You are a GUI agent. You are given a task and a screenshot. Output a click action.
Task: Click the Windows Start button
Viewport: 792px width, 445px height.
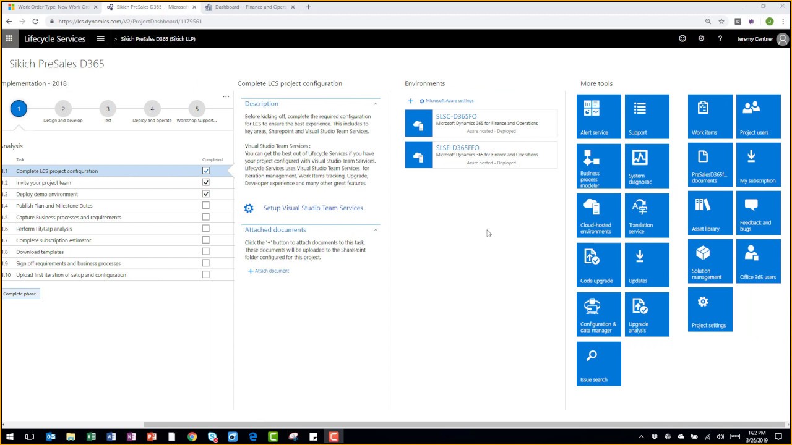9,437
